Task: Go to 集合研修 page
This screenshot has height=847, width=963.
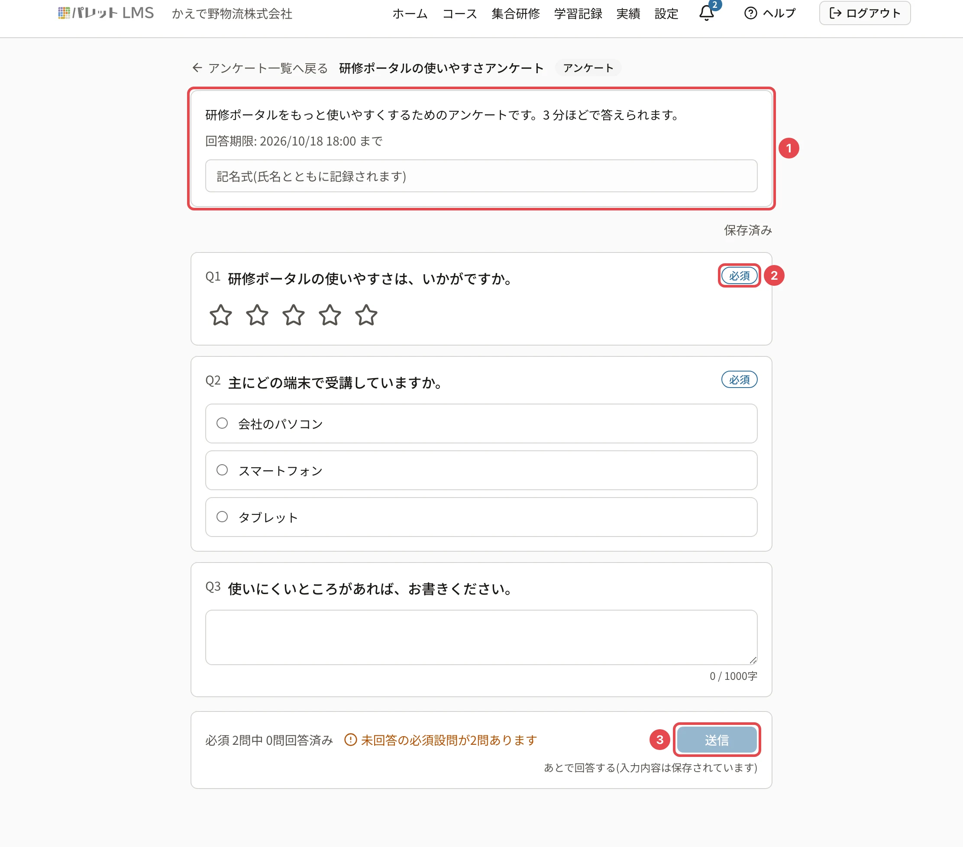Action: [515, 14]
